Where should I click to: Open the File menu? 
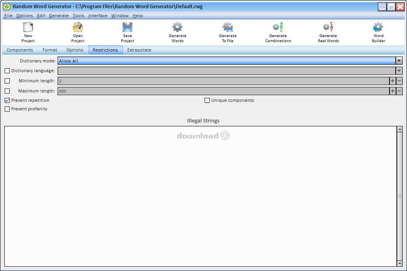click(8, 16)
